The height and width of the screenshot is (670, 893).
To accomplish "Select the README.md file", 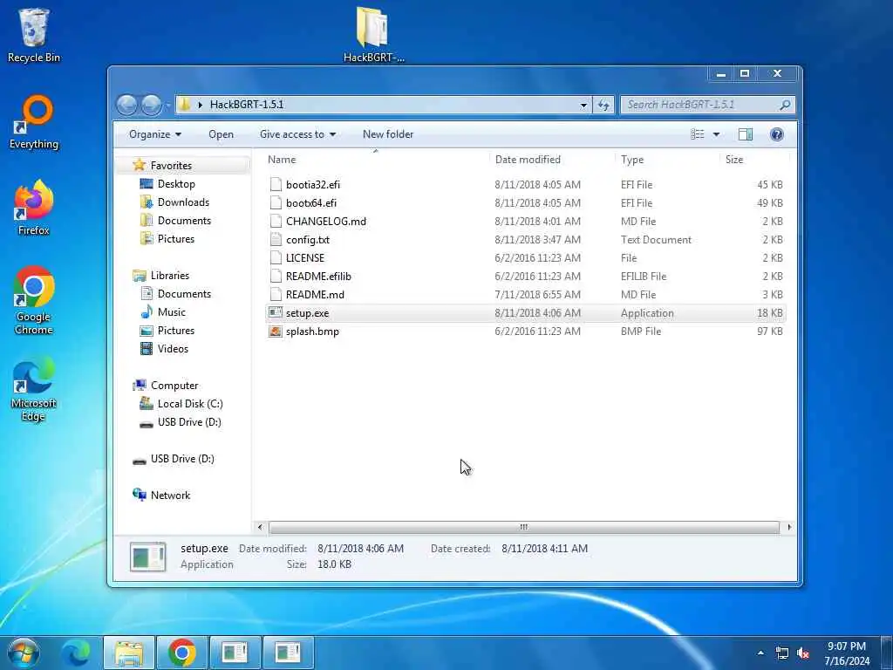I will tap(526, 295).
